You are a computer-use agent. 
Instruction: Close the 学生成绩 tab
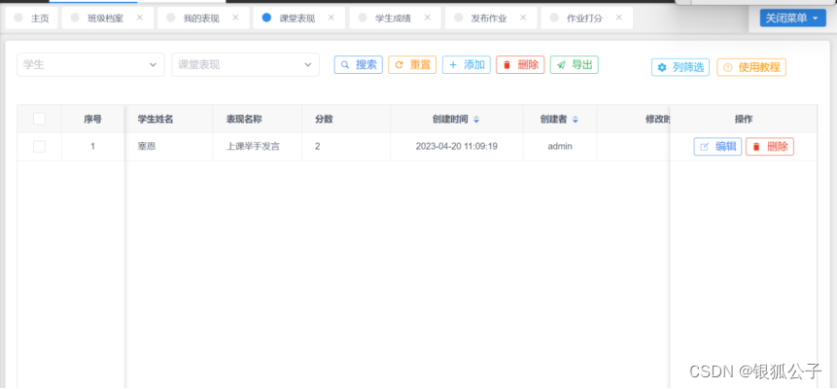(x=427, y=18)
